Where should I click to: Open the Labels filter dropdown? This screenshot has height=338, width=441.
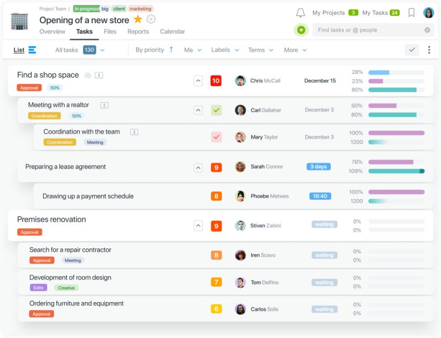[224, 50]
